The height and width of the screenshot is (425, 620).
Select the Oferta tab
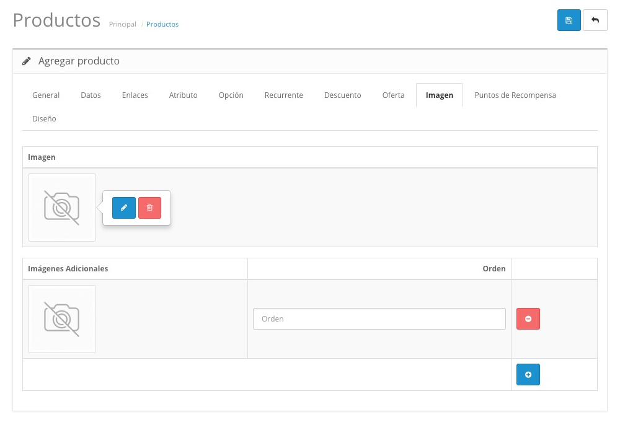(393, 95)
